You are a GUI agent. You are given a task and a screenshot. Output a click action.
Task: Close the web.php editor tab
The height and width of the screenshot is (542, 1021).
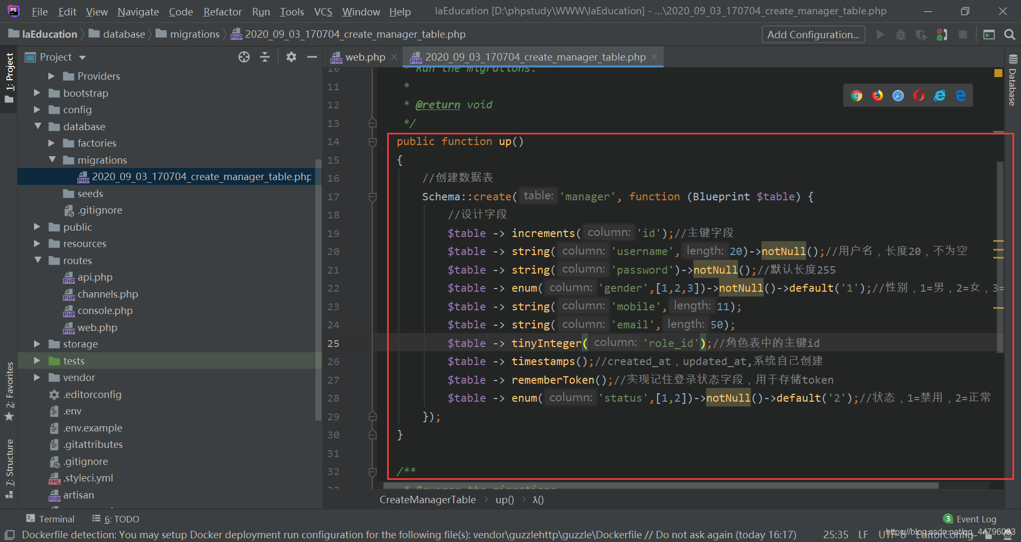[x=394, y=57]
